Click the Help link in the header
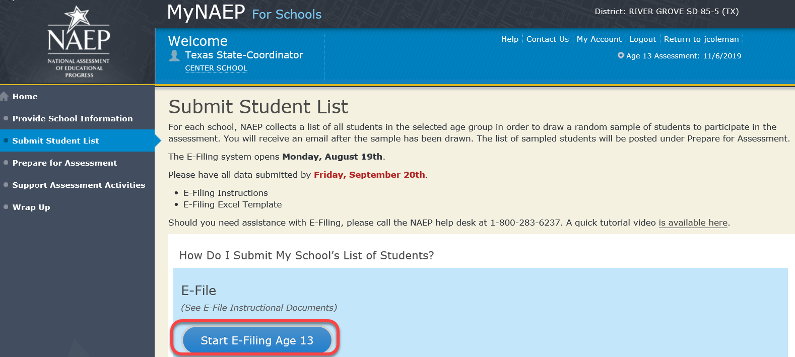 coord(509,39)
